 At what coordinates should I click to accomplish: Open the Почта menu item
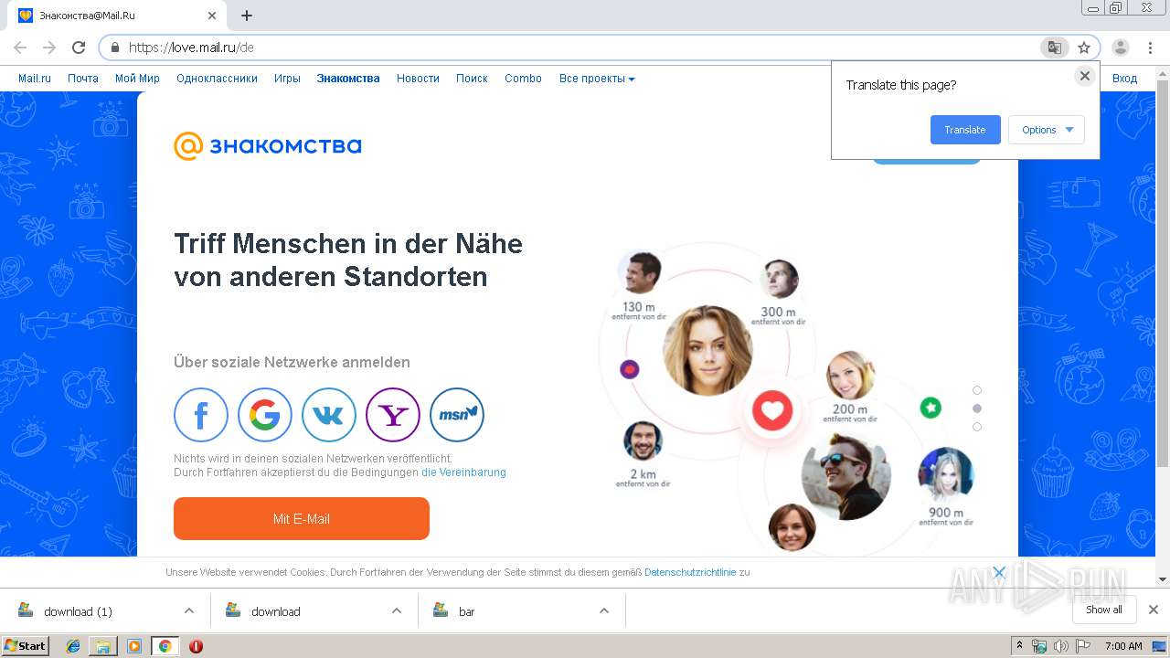tap(83, 79)
